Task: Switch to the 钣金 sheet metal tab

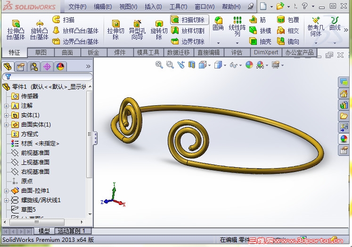Action: pyautogui.click(x=94, y=52)
